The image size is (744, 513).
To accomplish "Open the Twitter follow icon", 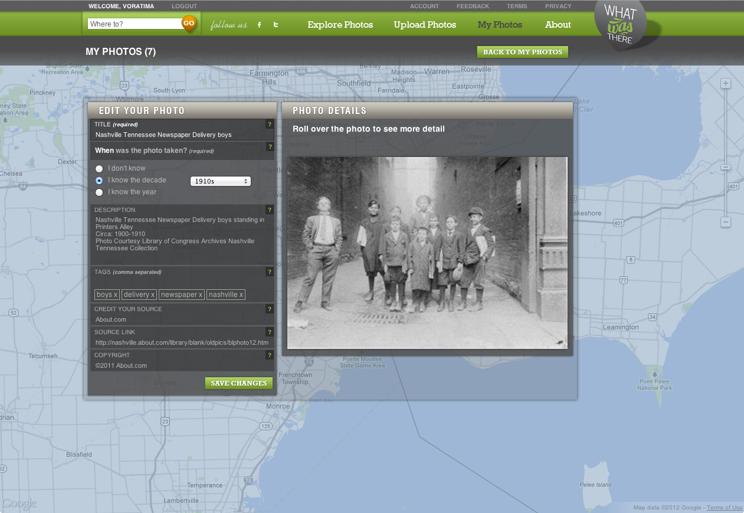I will point(276,25).
